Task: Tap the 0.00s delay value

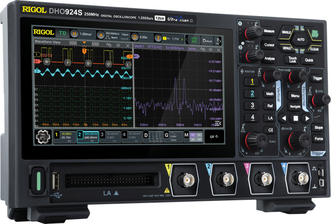Action: coord(143,37)
